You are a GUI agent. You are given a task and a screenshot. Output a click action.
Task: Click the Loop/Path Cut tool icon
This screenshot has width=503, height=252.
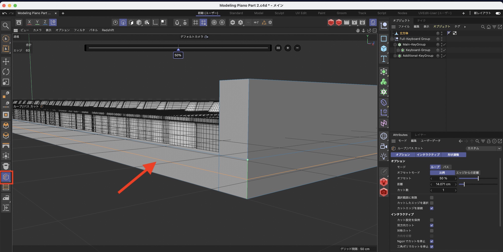[x=6, y=177]
